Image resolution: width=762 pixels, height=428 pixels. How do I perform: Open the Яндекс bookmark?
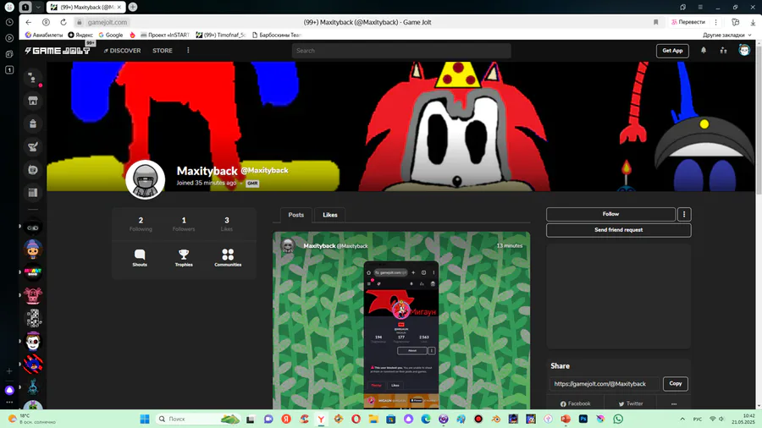pyautogui.click(x=80, y=35)
